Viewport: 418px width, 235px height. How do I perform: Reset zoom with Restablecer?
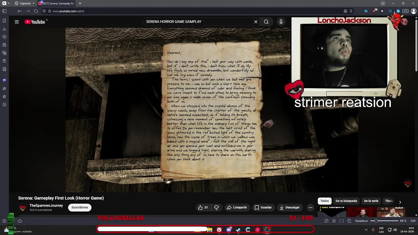point(362,221)
